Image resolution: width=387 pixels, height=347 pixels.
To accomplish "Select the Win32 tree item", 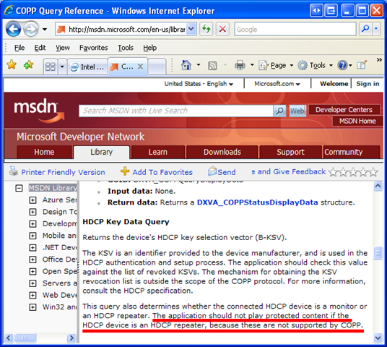I will [x=60, y=307].
